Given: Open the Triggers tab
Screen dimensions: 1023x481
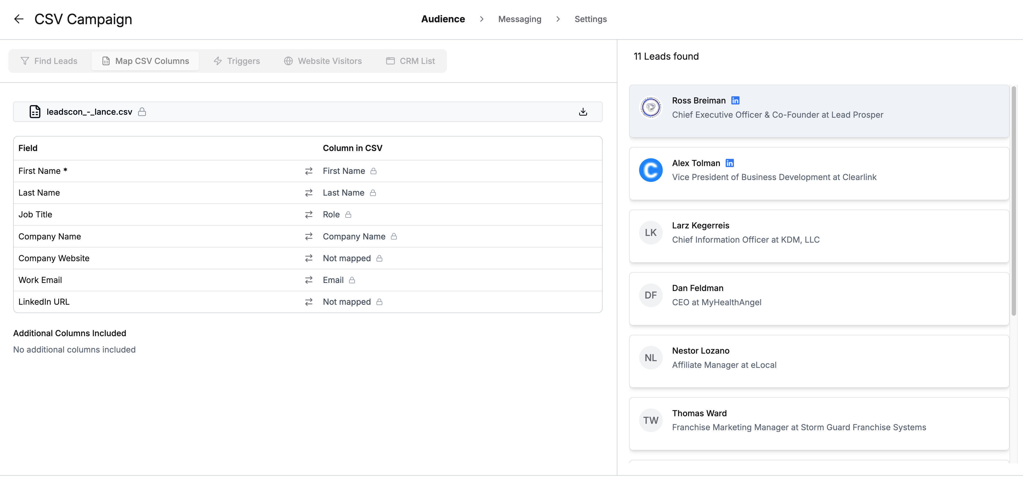Looking at the screenshot, I should pyautogui.click(x=237, y=61).
